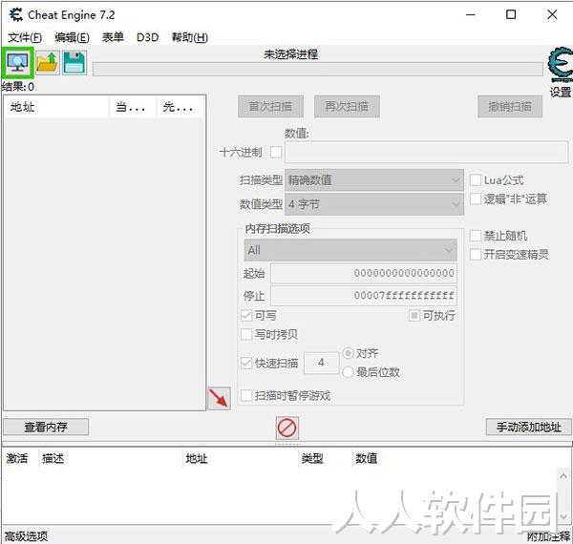Click the scan progress bar
The height and width of the screenshot is (544, 573).
pos(318,69)
